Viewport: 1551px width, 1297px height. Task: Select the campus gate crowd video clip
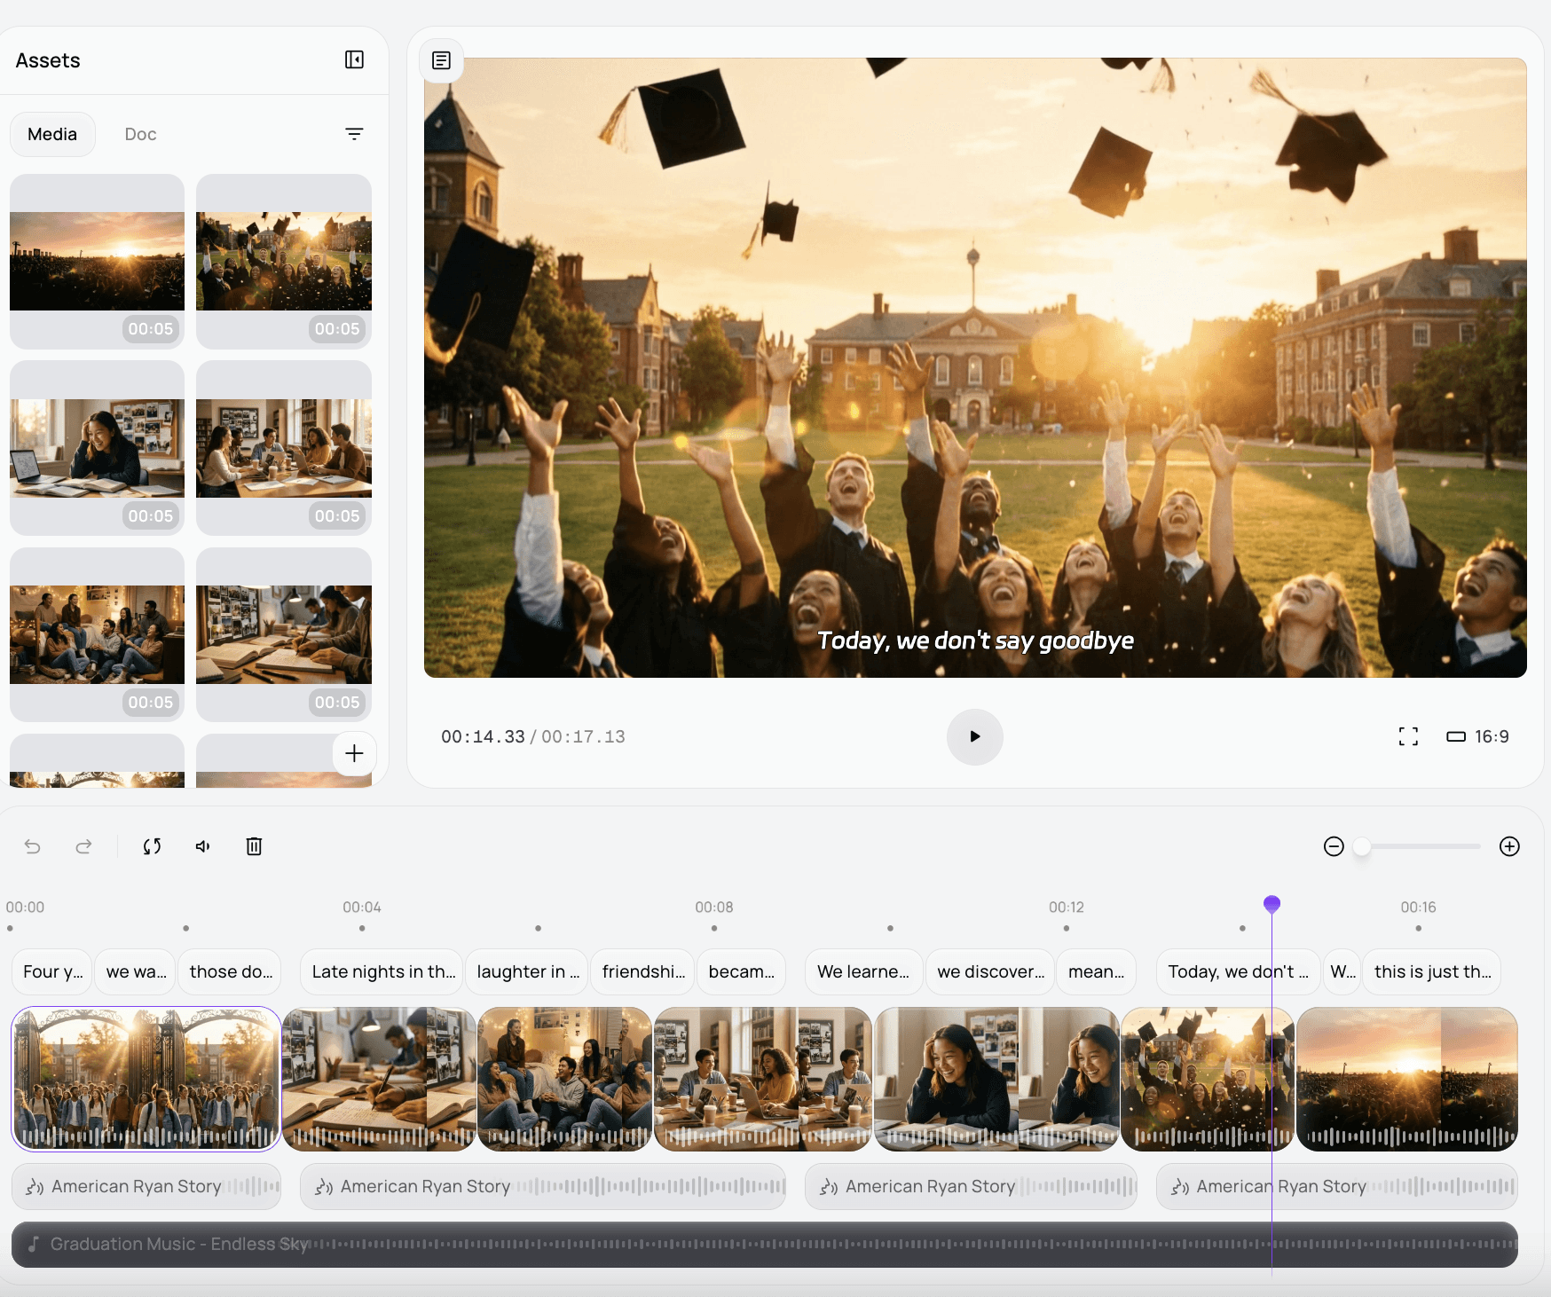(146, 1079)
